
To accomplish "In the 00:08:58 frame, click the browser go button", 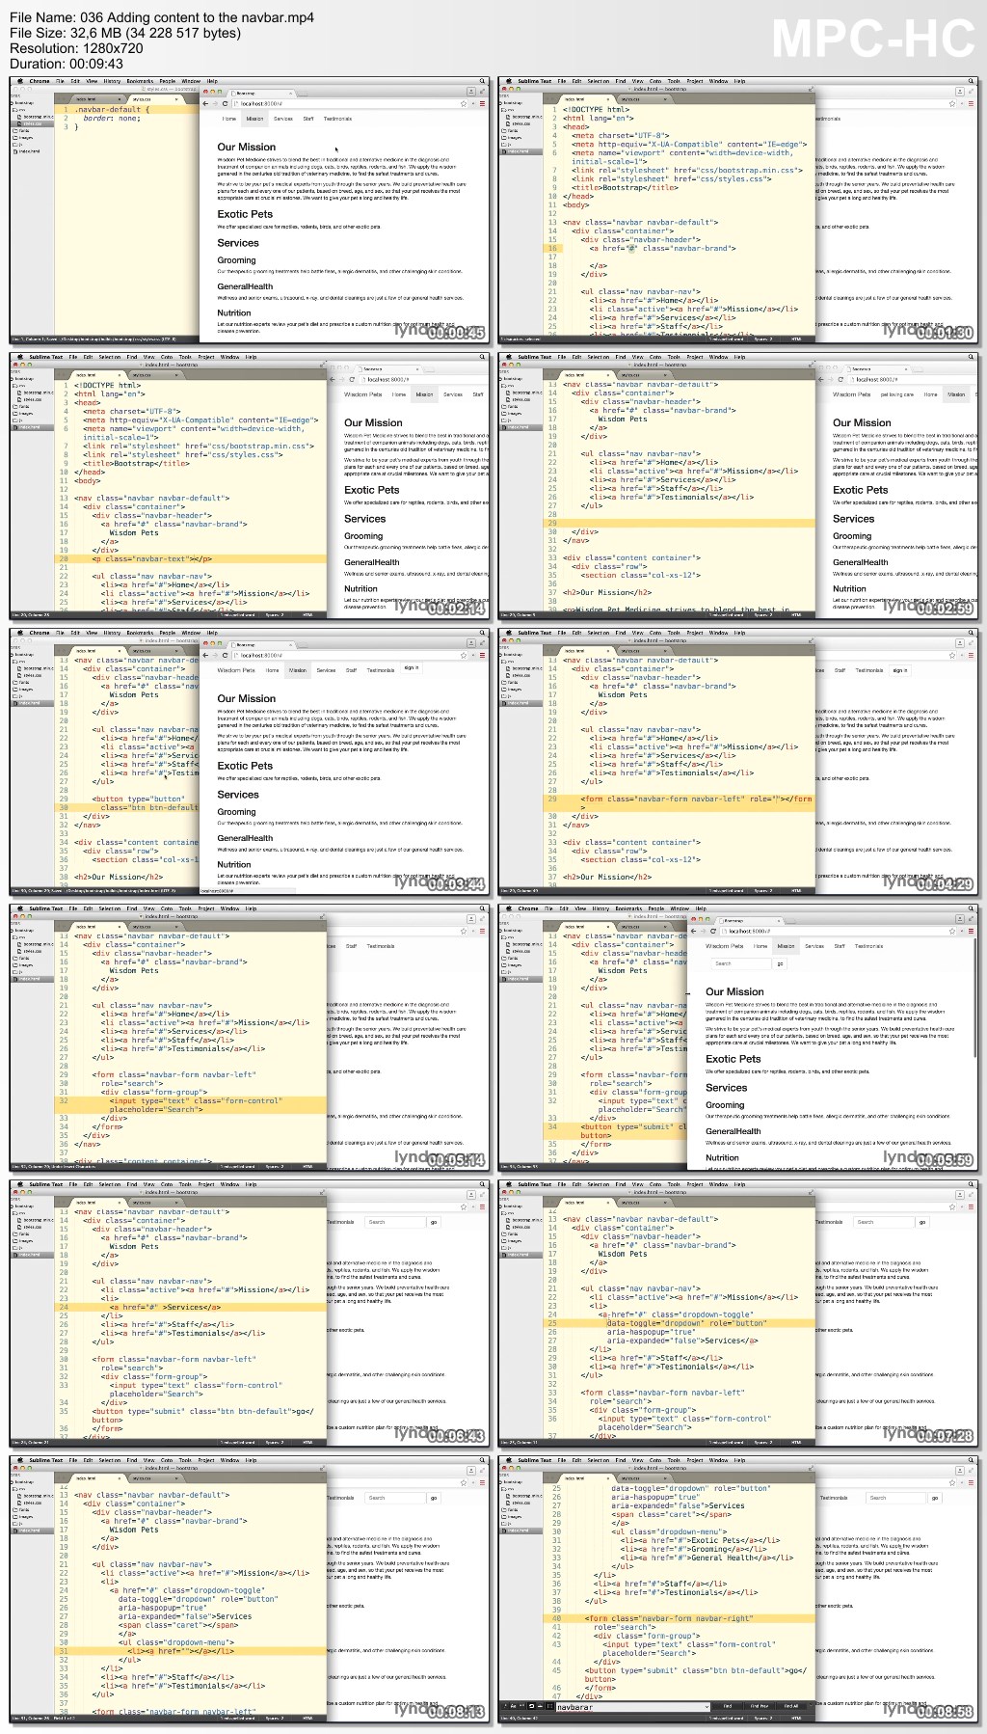I will [x=934, y=1498].
